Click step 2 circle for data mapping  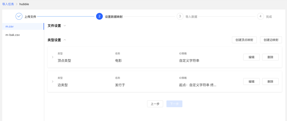tap(99, 17)
